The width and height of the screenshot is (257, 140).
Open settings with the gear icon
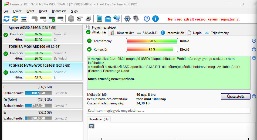127,19
